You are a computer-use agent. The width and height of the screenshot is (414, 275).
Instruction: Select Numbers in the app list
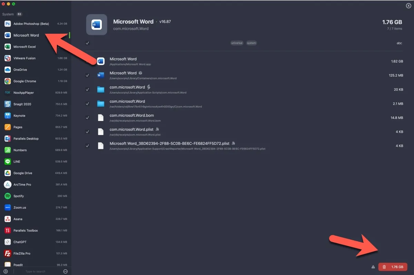36,150
